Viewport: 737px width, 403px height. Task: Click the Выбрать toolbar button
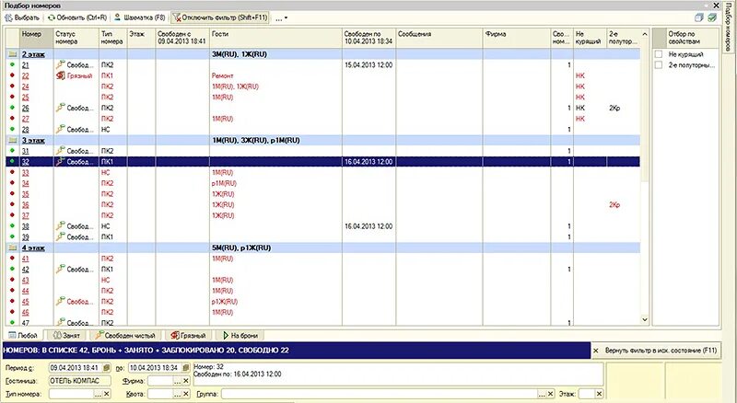tap(22, 17)
